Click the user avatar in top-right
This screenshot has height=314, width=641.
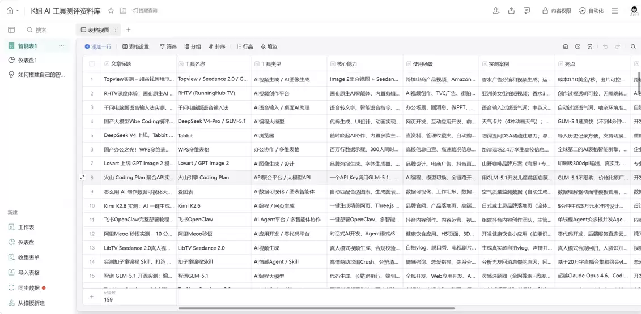click(x=635, y=11)
